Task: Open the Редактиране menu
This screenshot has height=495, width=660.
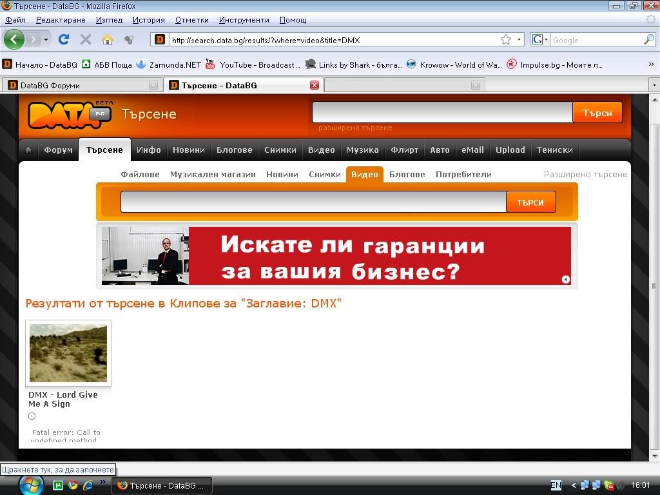Action: tap(61, 20)
